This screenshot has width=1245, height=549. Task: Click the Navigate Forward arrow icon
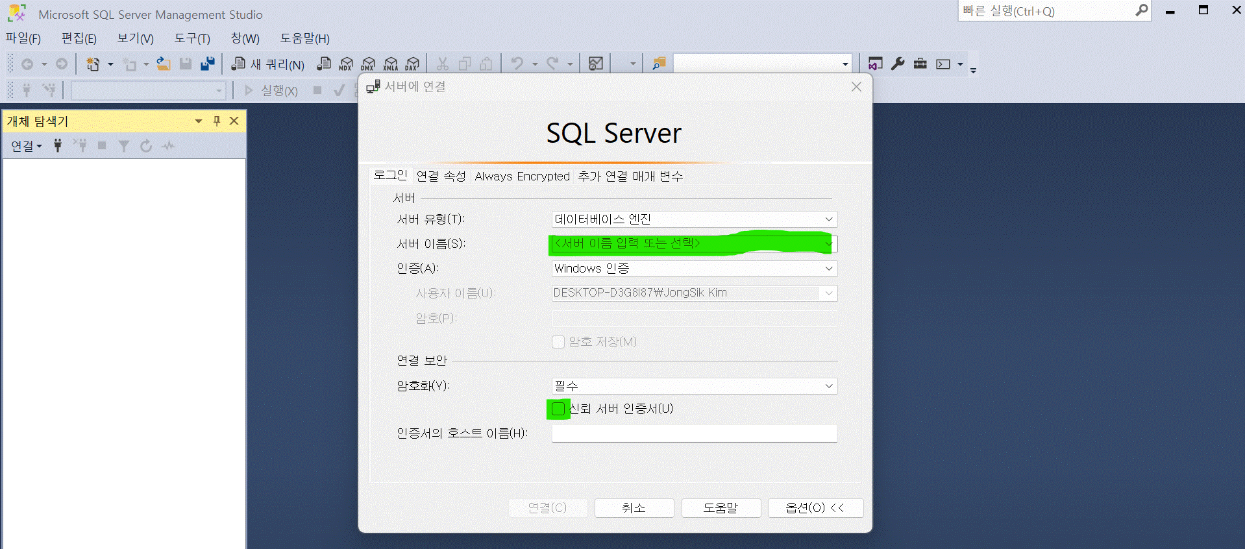click(x=62, y=64)
